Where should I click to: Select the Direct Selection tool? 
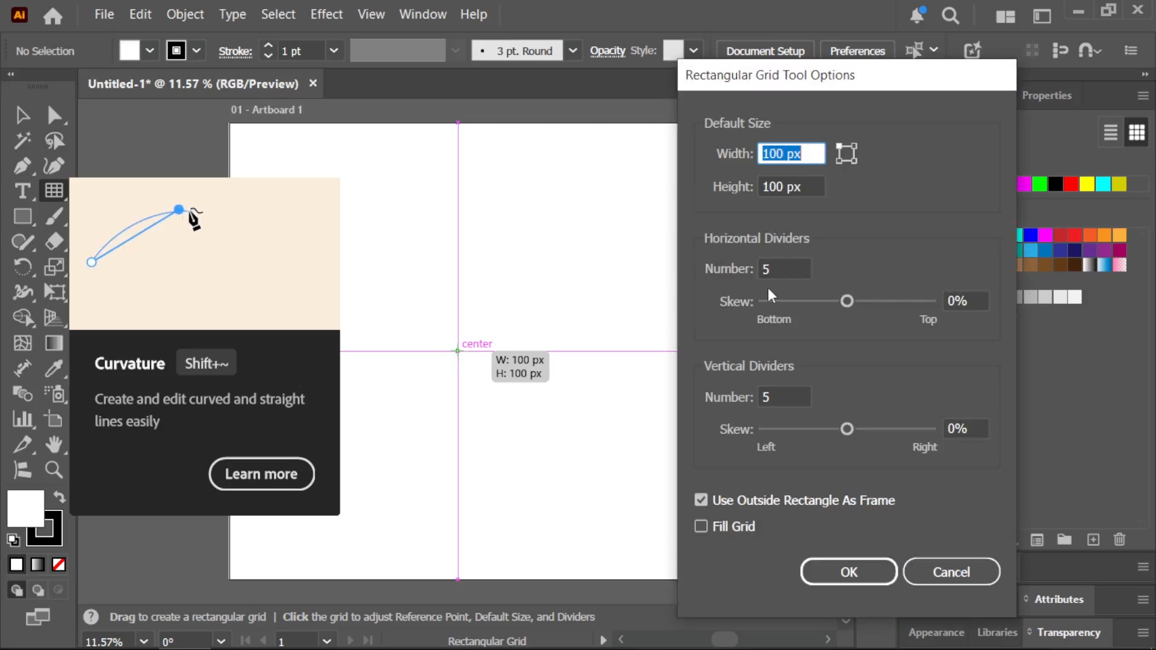(54, 115)
